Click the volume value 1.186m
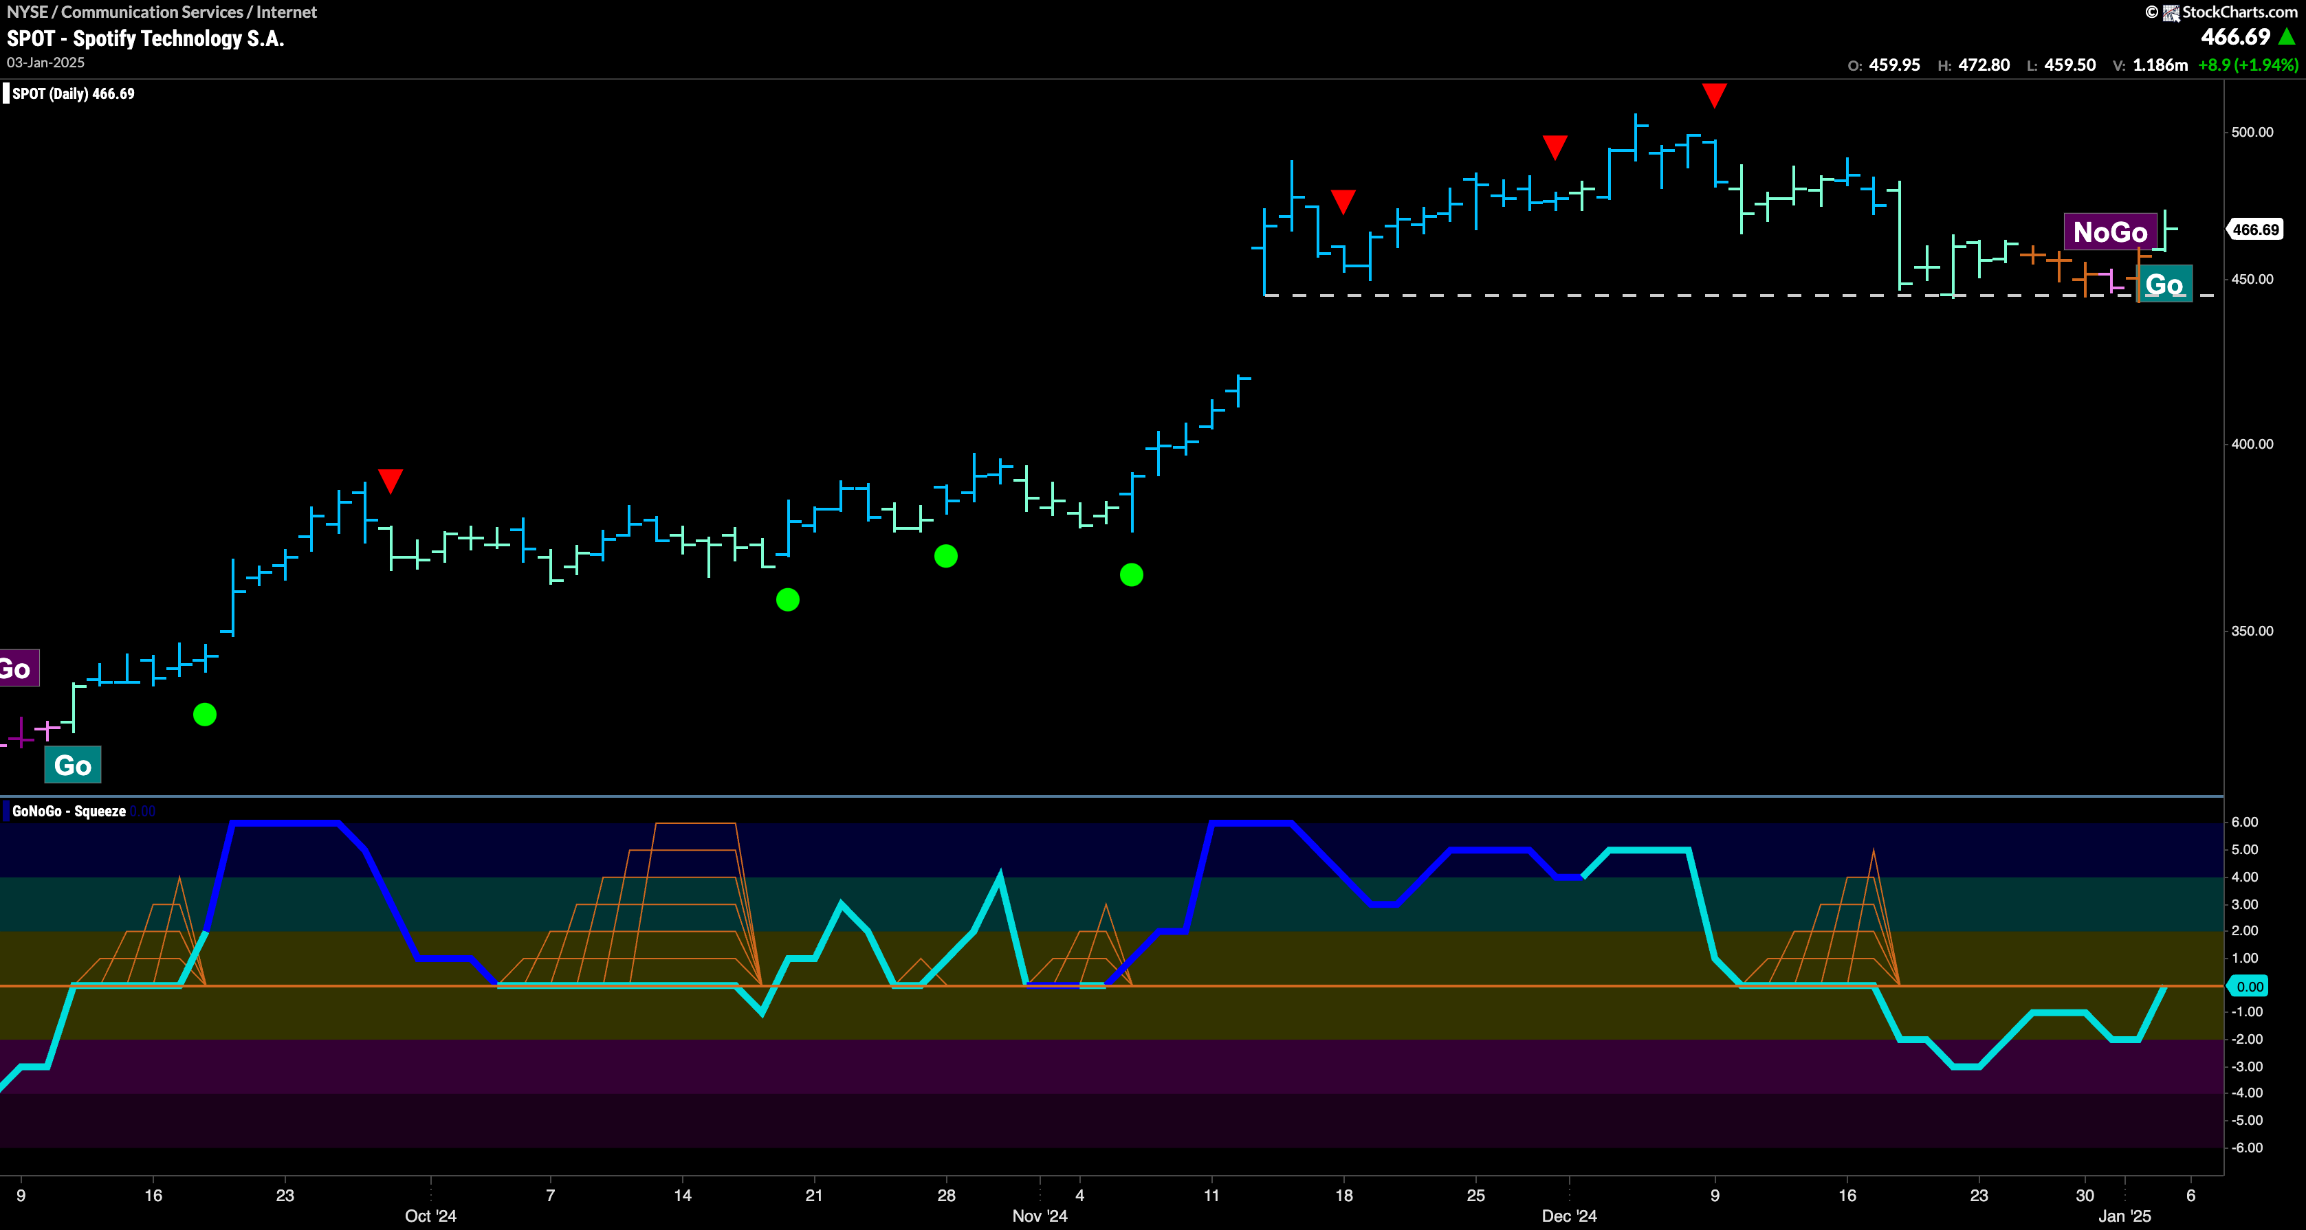The width and height of the screenshot is (2306, 1230). pos(2160,65)
